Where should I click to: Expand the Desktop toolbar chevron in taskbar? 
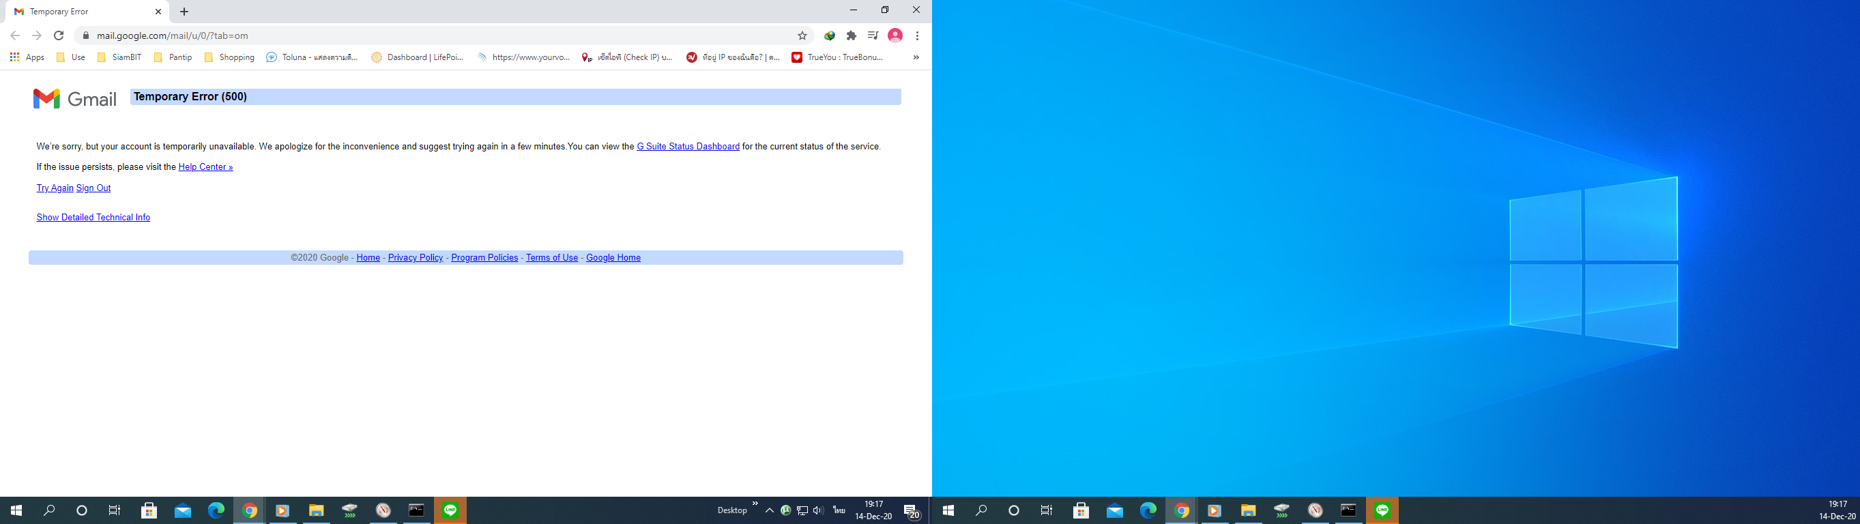755,504
